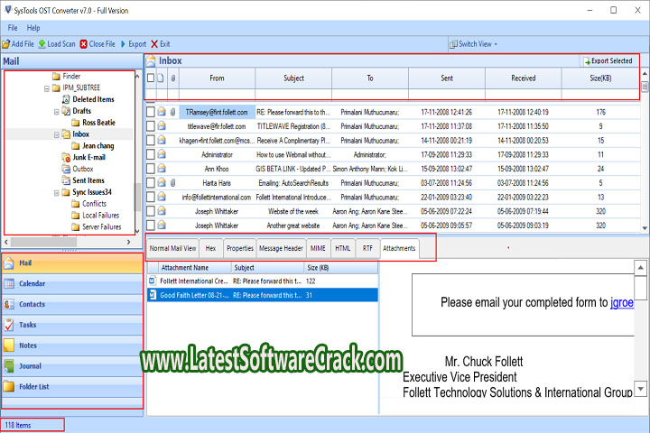Screen dimensions: 650x433
Task: Click the jgroe email link in preview
Action: (621, 302)
